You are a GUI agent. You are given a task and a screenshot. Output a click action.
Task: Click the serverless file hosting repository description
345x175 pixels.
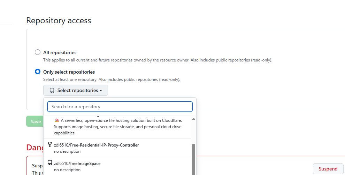point(118,126)
